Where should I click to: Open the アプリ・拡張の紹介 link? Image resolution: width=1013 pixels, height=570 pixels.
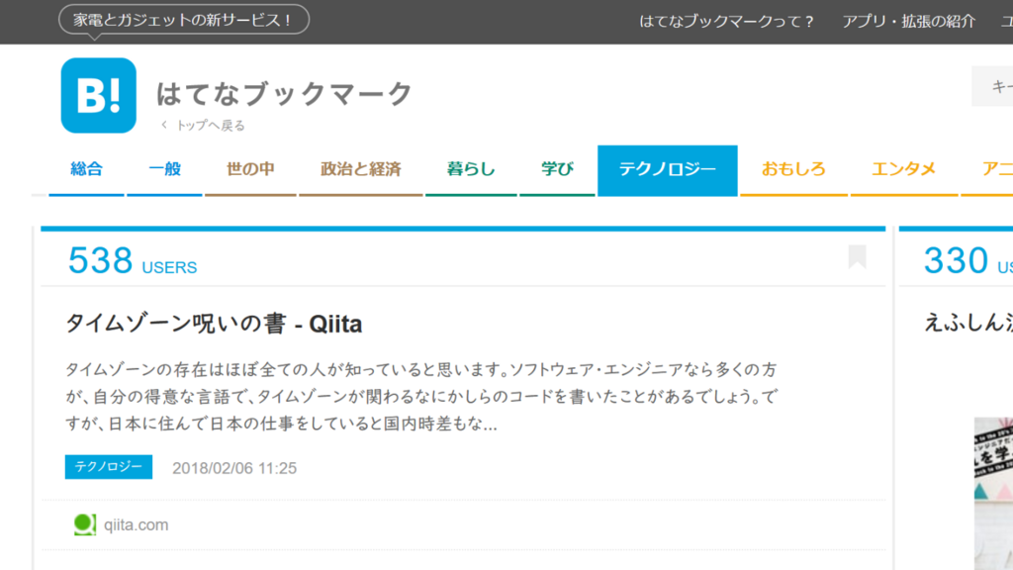[x=908, y=22]
